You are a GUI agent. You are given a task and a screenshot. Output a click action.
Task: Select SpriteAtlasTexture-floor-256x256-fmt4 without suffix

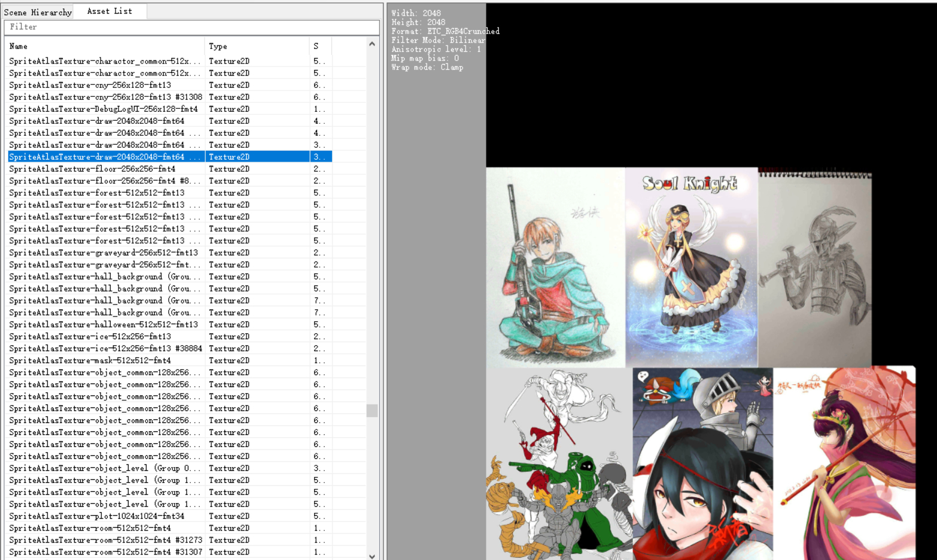170,169
